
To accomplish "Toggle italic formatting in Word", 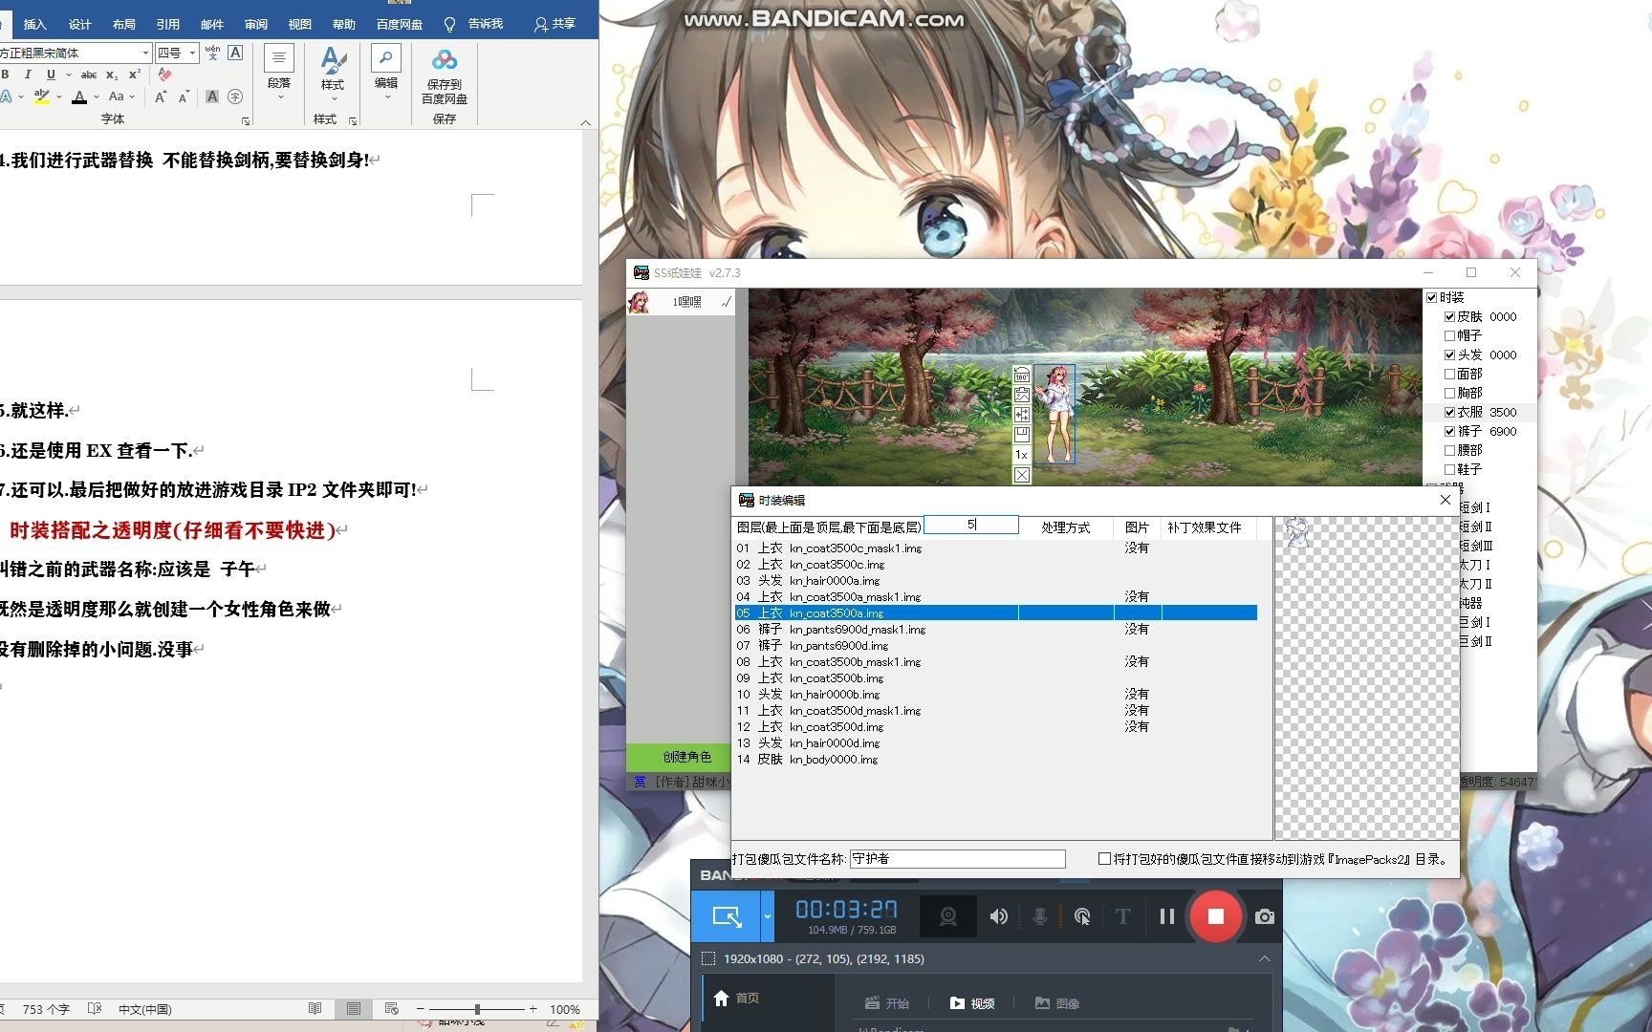I will coord(29,75).
